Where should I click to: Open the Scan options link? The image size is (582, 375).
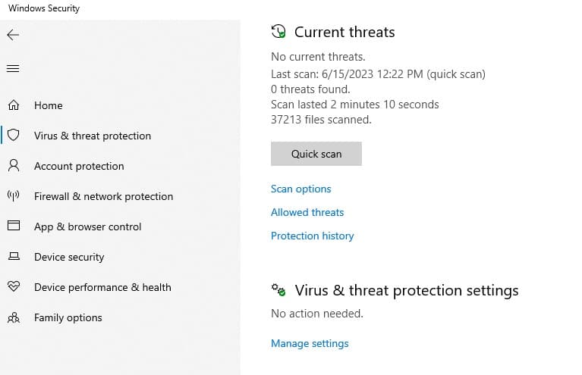point(301,189)
